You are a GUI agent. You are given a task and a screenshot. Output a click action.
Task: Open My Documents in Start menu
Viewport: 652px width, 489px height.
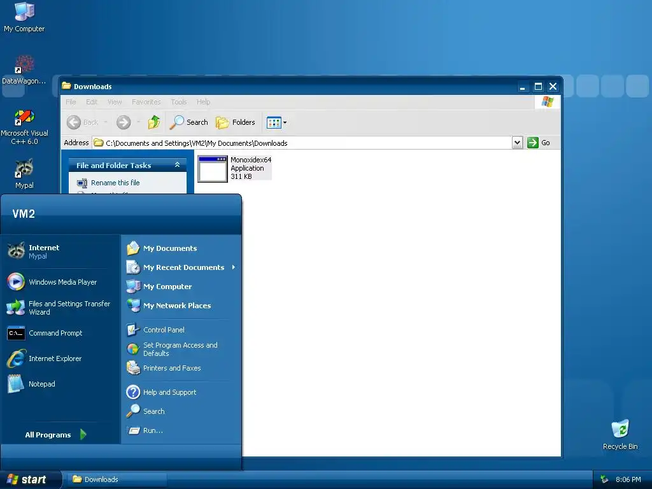click(x=181, y=248)
